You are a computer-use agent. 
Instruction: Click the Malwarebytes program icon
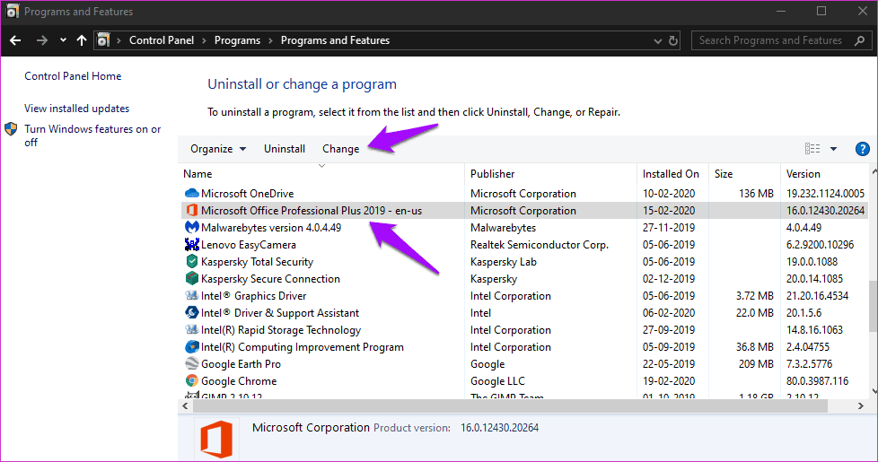pyautogui.click(x=191, y=228)
